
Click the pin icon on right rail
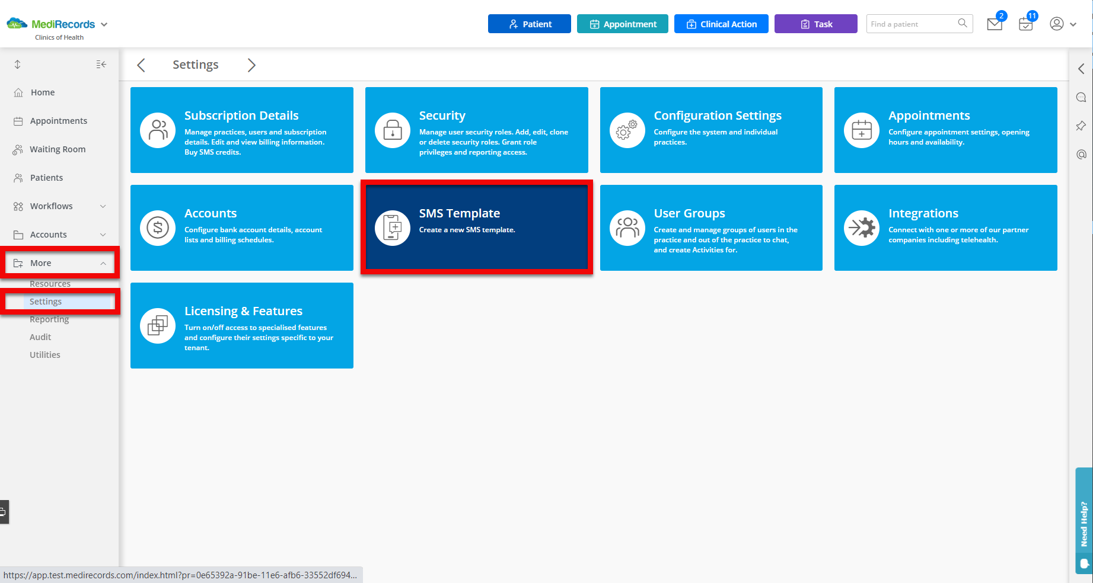[1081, 126]
